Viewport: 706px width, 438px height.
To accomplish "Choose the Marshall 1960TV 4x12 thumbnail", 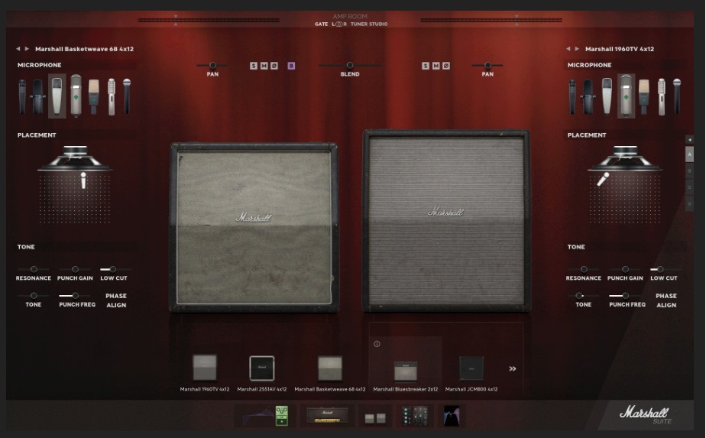I will click(x=205, y=367).
